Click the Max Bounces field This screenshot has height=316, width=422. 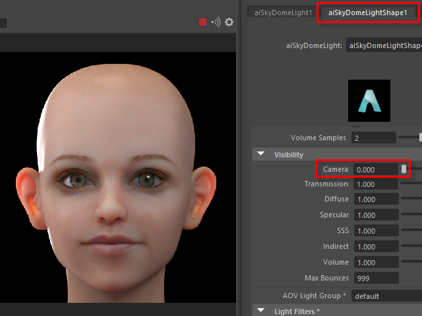click(x=375, y=278)
